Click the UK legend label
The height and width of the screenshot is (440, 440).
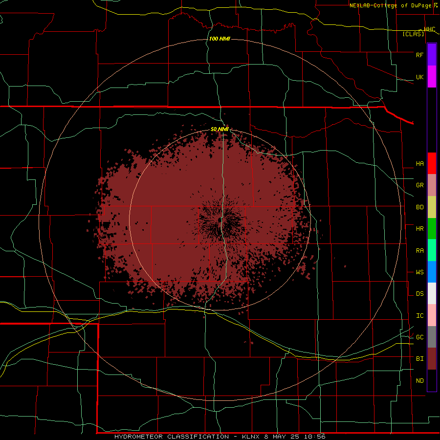pyautogui.click(x=419, y=77)
